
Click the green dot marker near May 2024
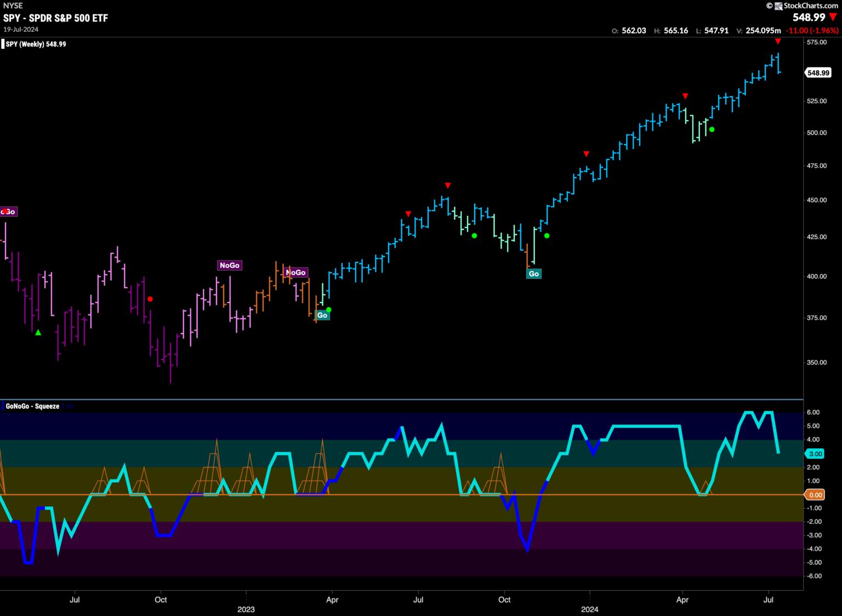click(712, 129)
